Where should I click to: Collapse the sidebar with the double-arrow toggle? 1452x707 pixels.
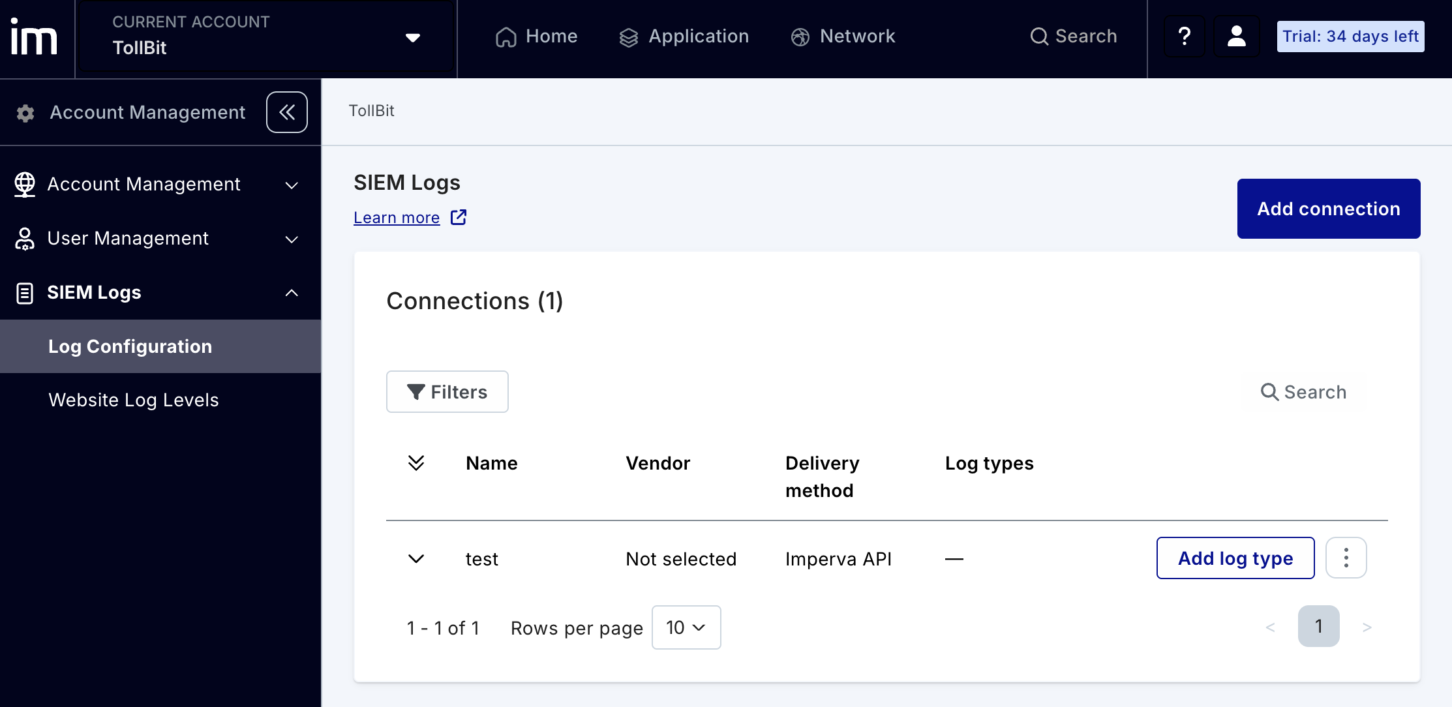pyautogui.click(x=286, y=112)
